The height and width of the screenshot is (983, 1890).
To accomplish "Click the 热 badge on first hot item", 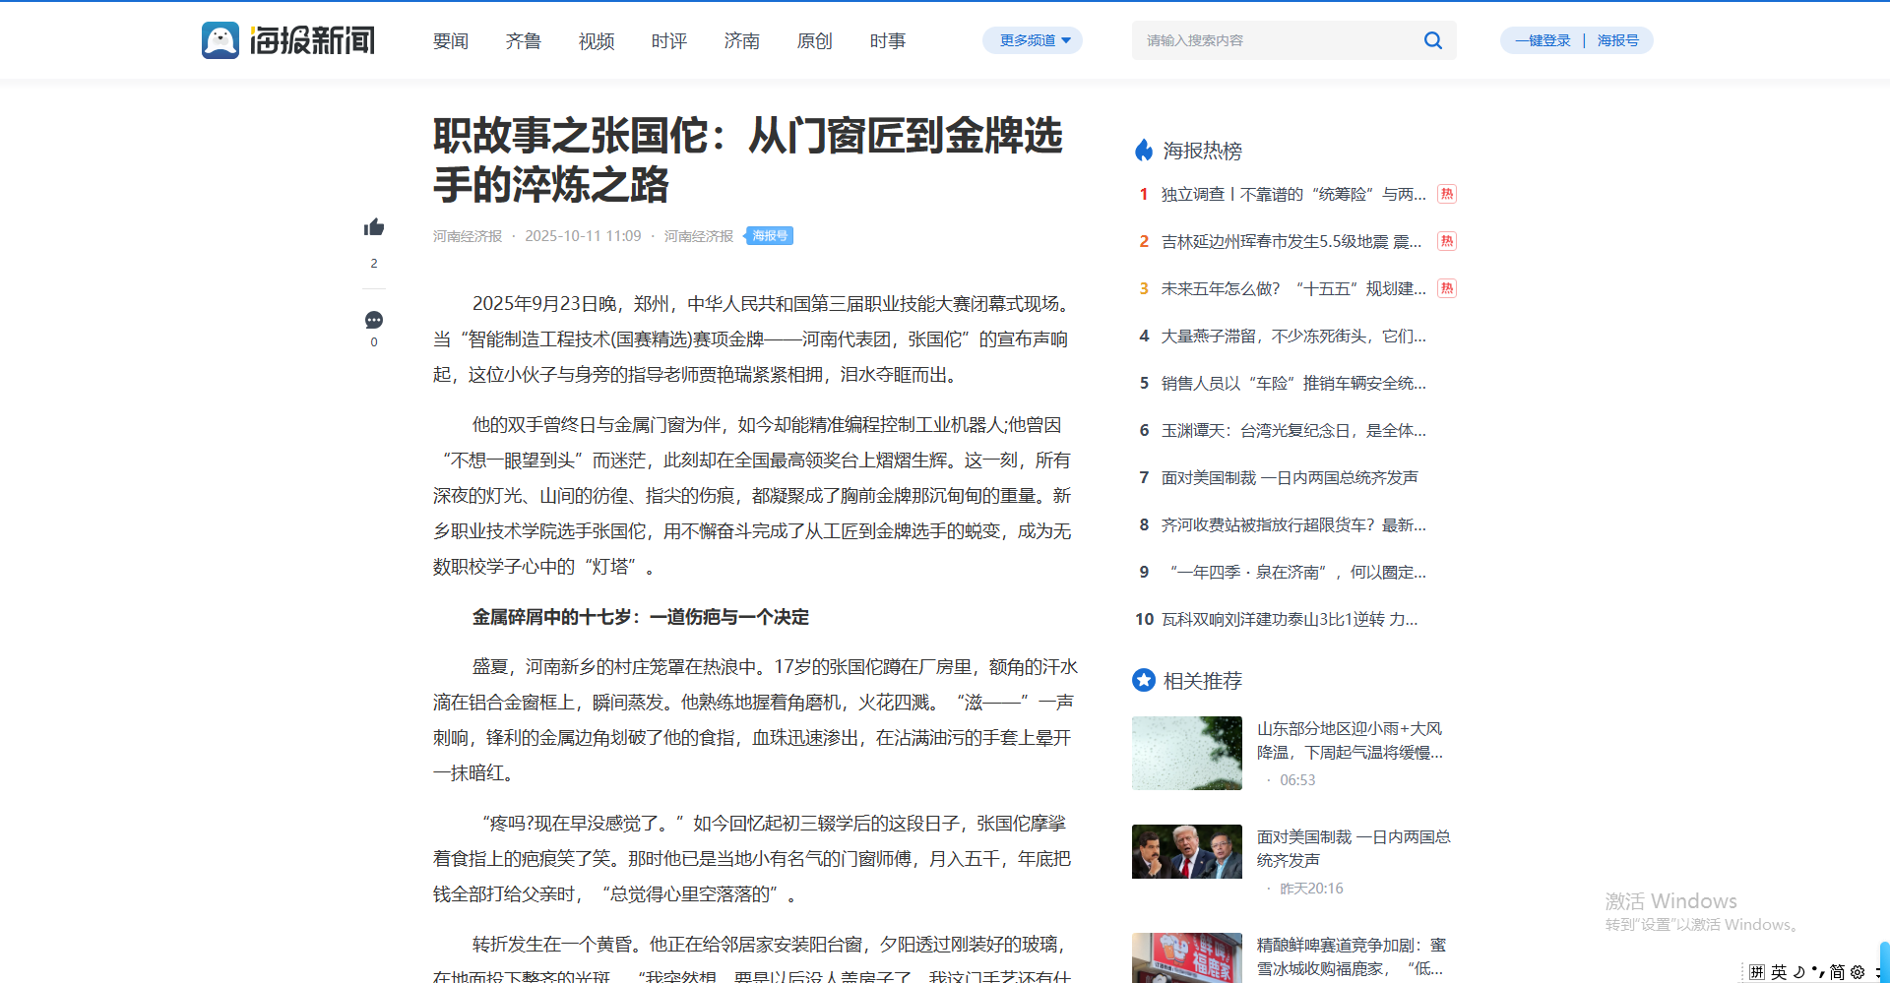I will [1446, 194].
